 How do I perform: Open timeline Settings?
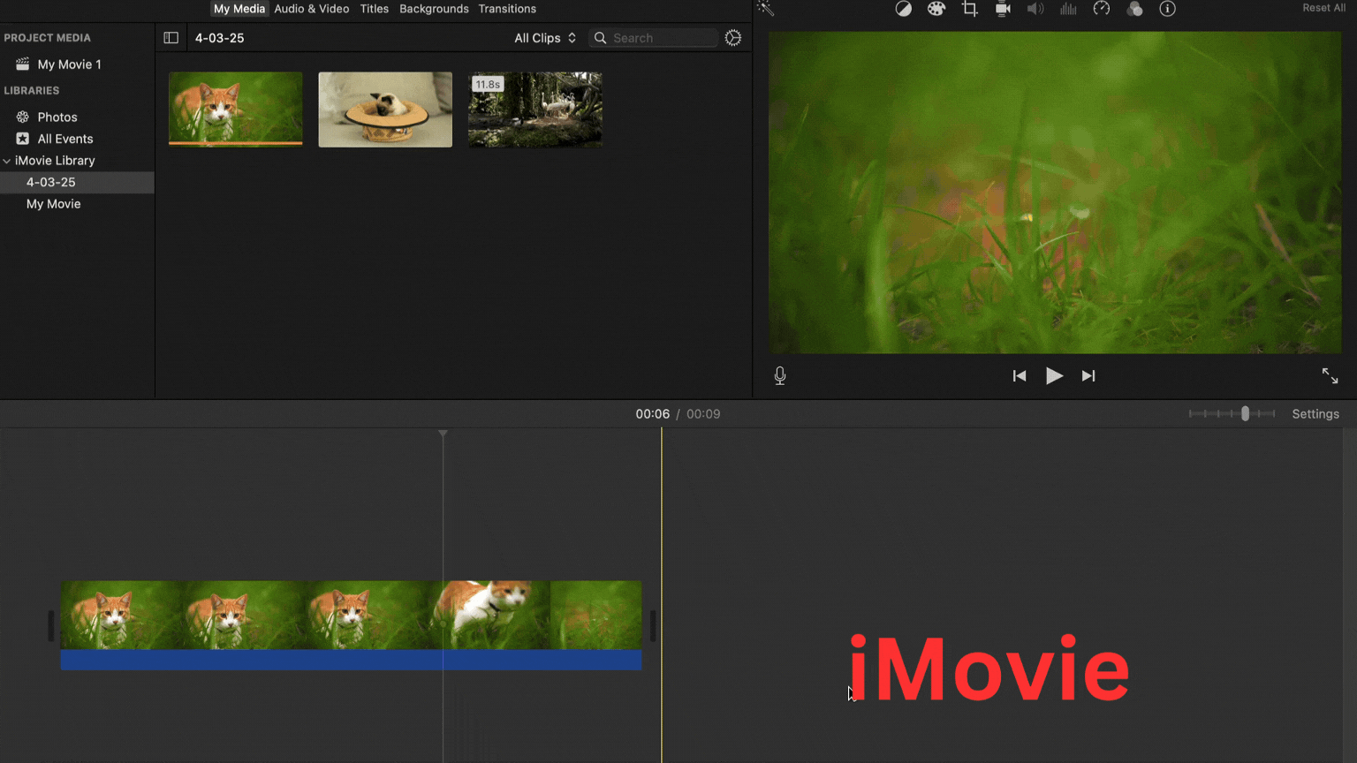coord(1315,414)
